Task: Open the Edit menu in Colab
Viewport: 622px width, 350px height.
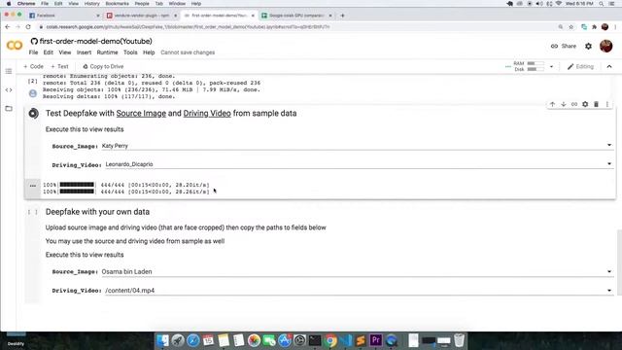Action: (x=48, y=52)
